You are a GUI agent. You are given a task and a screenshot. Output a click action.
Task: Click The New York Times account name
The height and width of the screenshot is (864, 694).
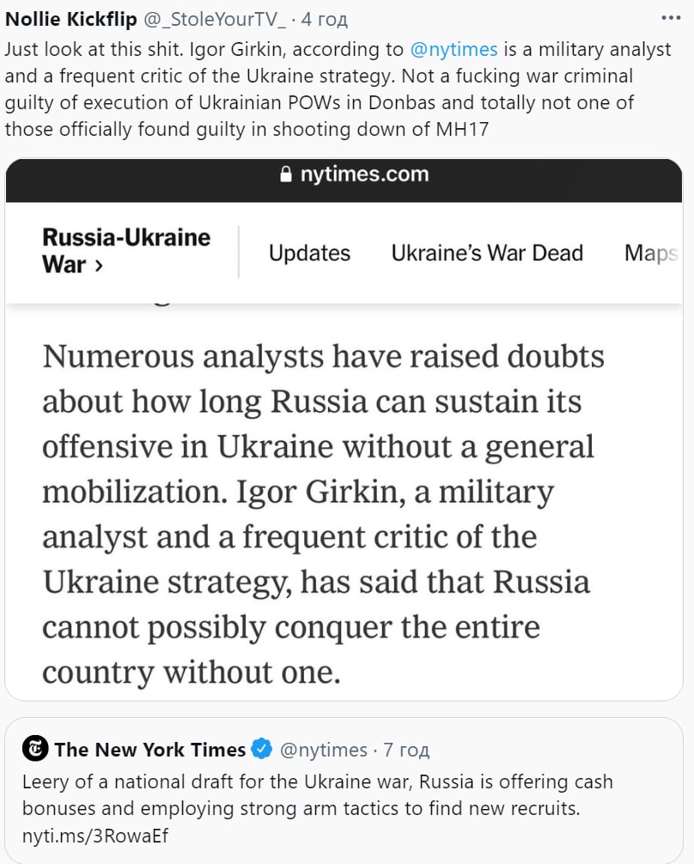[x=149, y=750]
